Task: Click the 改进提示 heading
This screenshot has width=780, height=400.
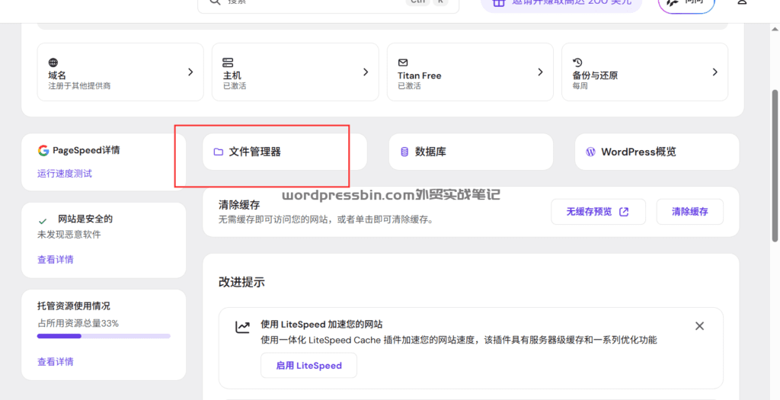Action: point(241,282)
